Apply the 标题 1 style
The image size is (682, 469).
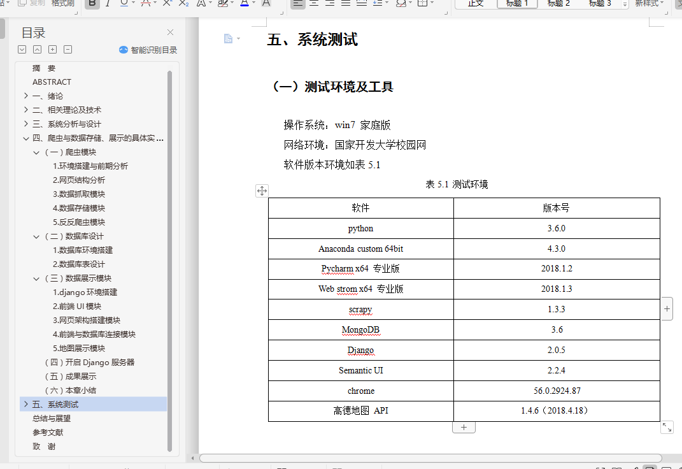coord(517,3)
